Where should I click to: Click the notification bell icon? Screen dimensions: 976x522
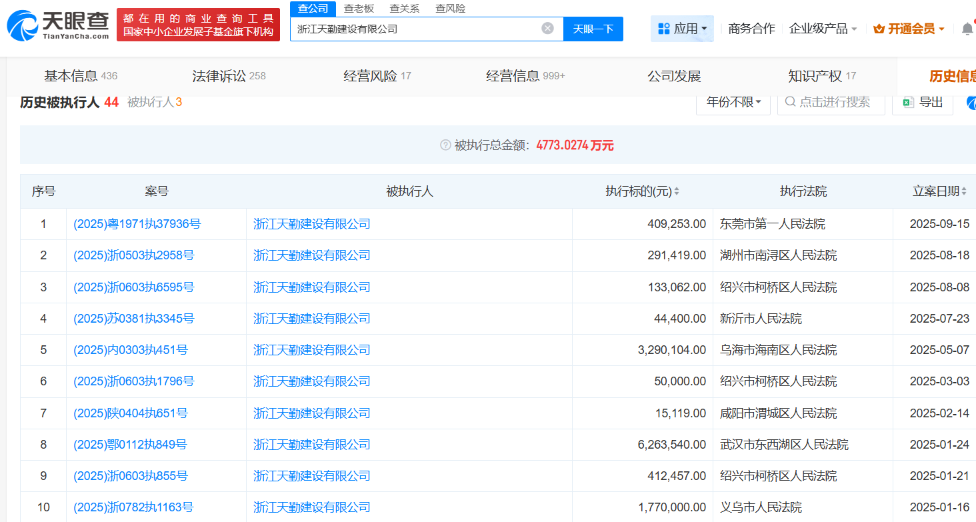(x=967, y=29)
